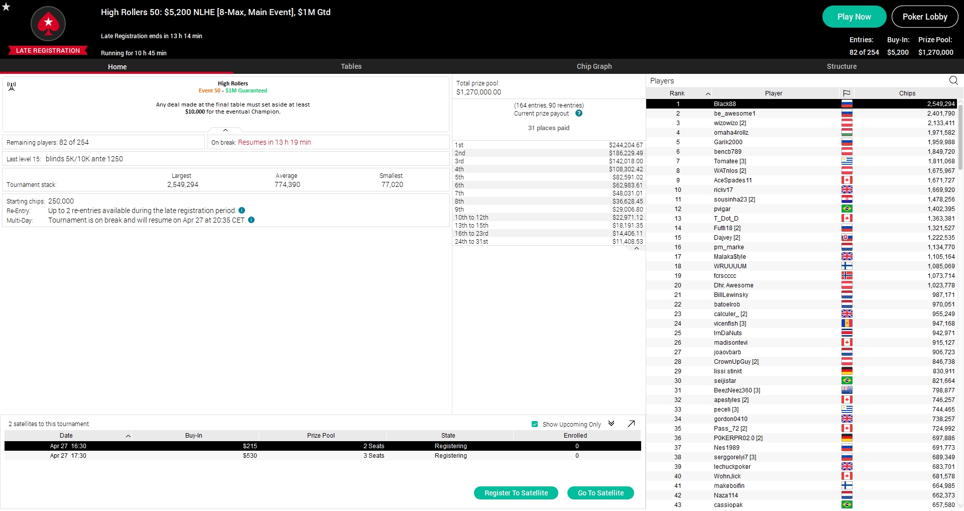Select player wizowizo [2] row

pyautogui.click(x=801, y=123)
